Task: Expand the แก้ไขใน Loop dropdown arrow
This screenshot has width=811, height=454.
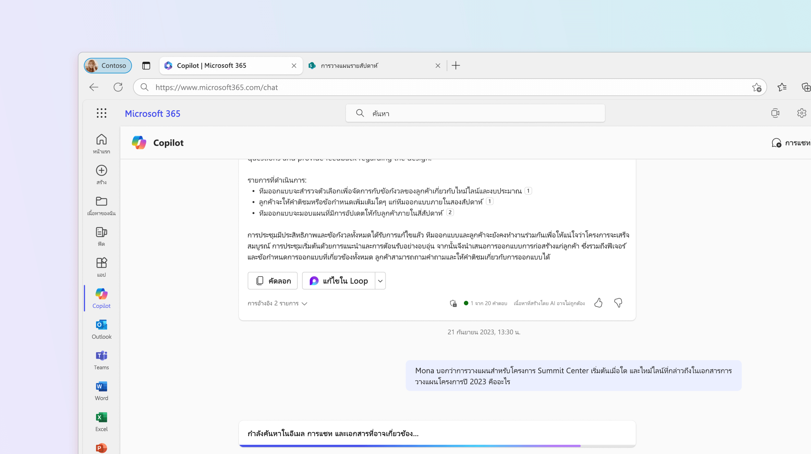Action: 380,281
